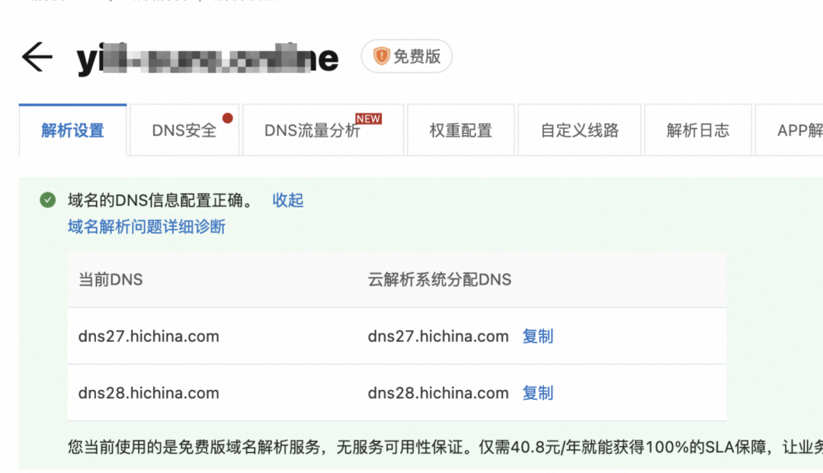Open the 自定义线路 tab
Image resolution: width=823 pixels, height=473 pixels.
pyautogui.click(x=579, y=130)
